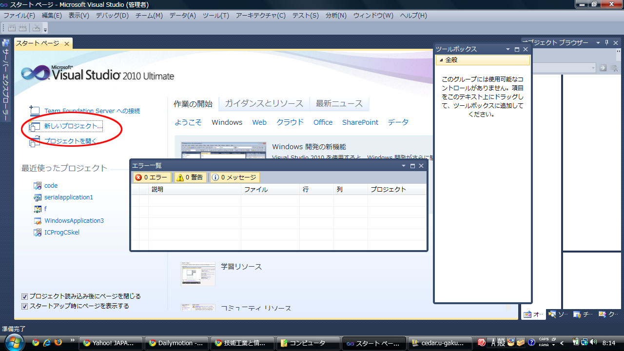Close the スタート ページ document tab
Image resolution: width=624 pixels, height=351 pixels.
pos(67,44)
